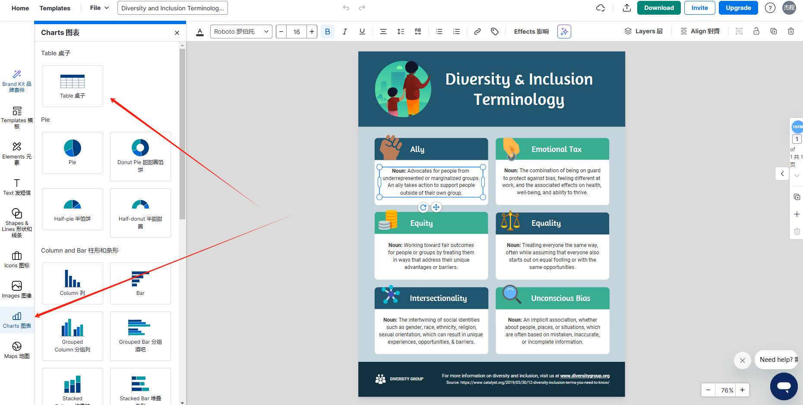Open the Elements sidebar panel
The height and width of the screenshot is (405, 803).
pyautogui.click(x=17, y=153)
